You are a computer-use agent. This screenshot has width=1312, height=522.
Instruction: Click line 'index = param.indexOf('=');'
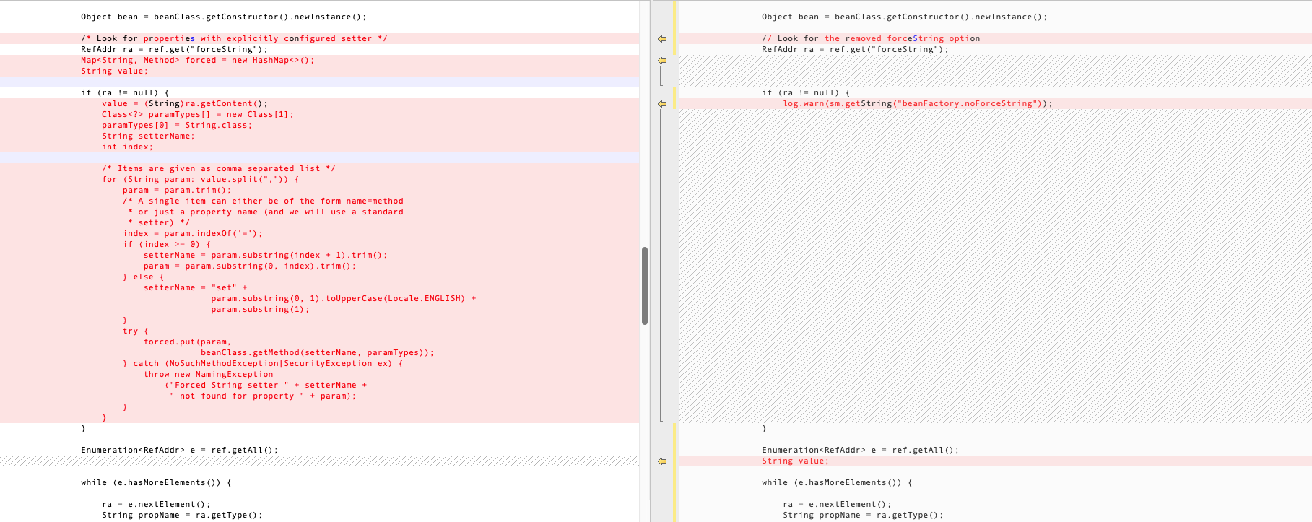193,234
